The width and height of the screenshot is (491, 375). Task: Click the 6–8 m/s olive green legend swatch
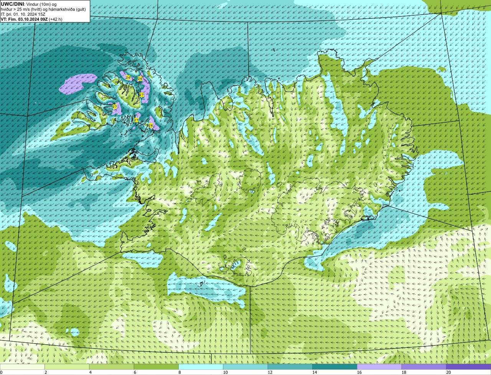pyautogui.click(x=157, y=367)
